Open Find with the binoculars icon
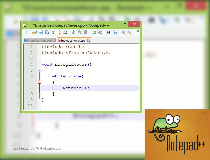 tap(108, 32)
